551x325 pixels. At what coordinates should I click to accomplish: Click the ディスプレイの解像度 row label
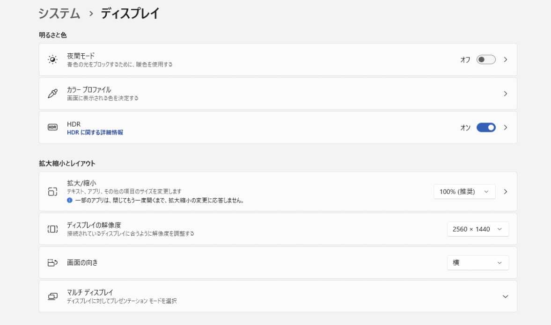click(x=94, y=225)
